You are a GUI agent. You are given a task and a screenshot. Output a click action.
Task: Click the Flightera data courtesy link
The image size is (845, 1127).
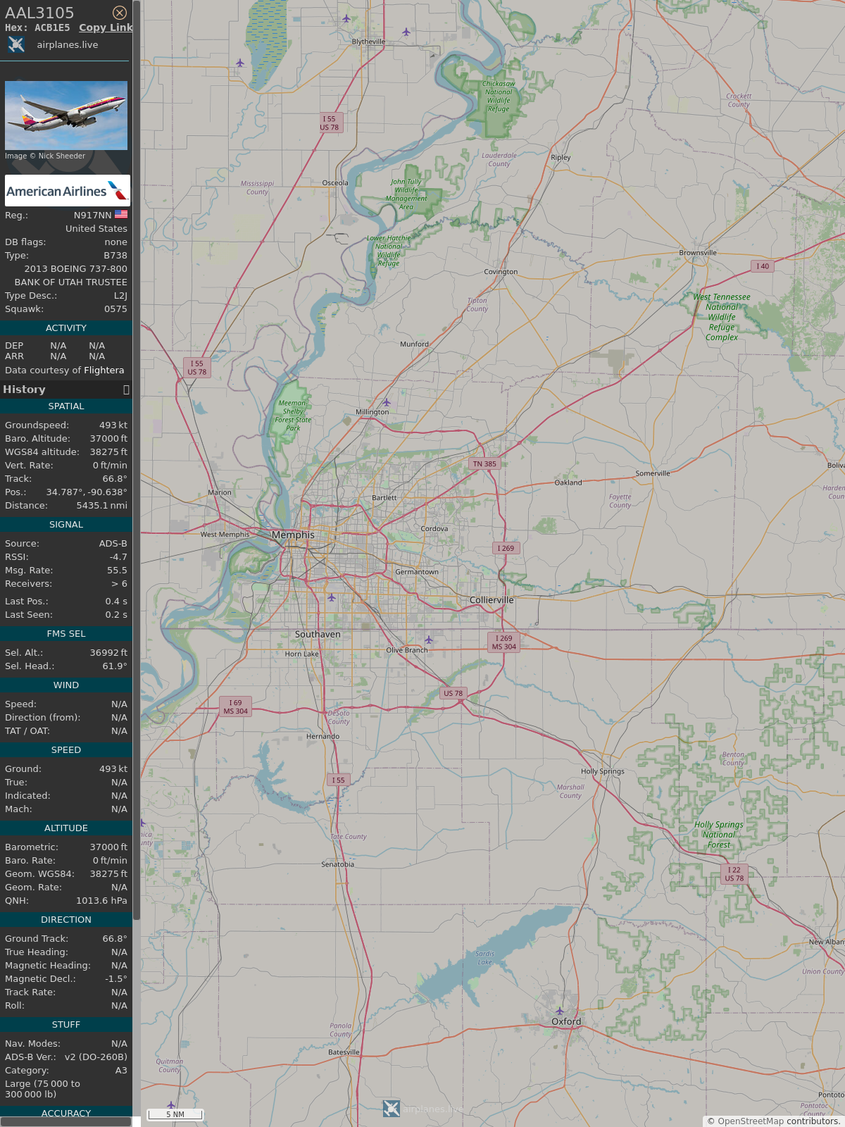click(104, 371)
